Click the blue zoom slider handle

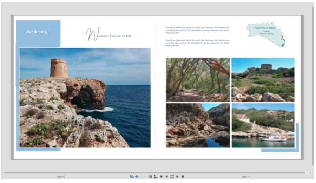coord(137,177)
